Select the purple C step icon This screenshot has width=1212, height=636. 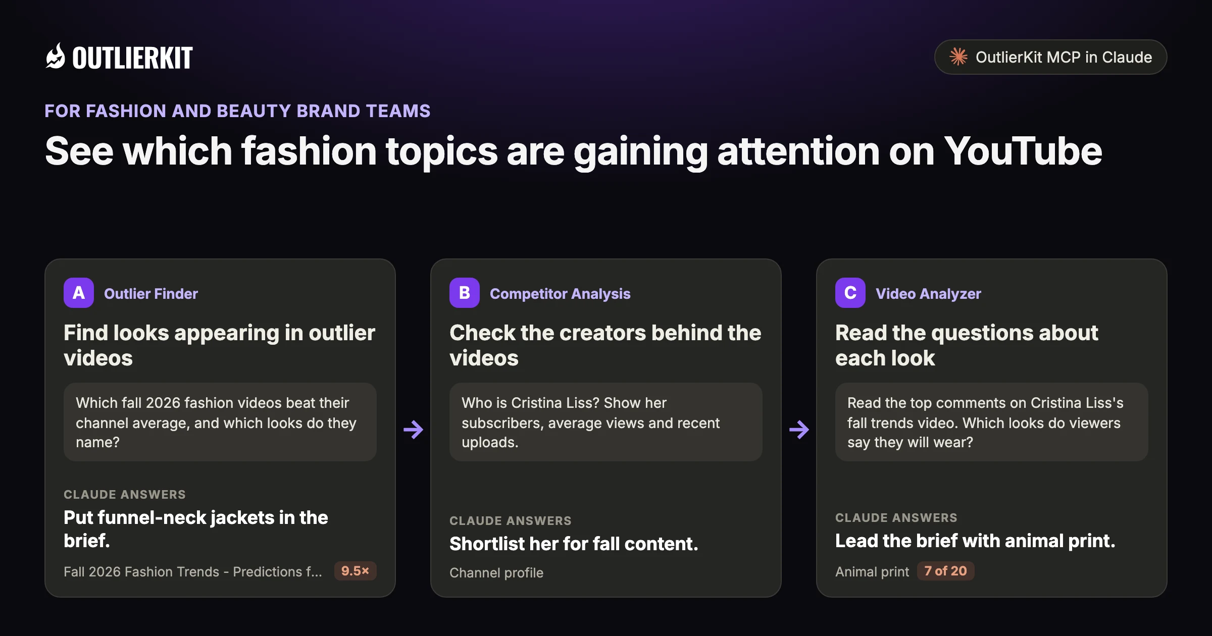point(850,293)
